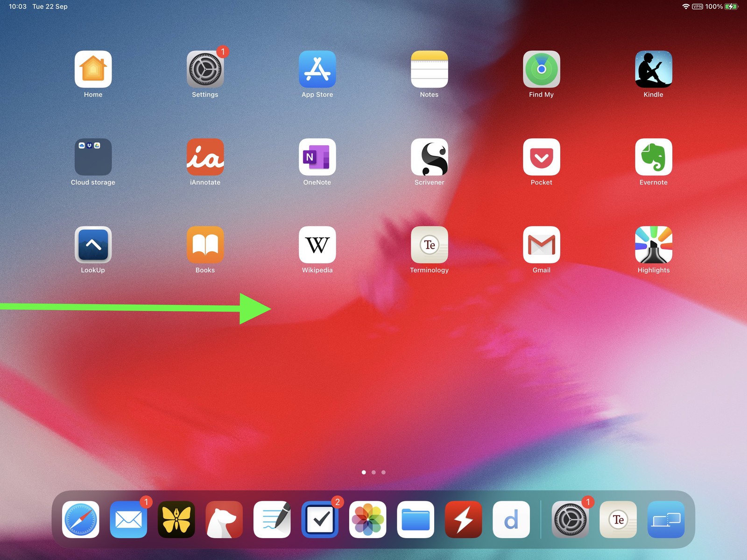Viewport: 747px width, 560px height.
Task: Open the Find My app
Action: pos(541,69)
